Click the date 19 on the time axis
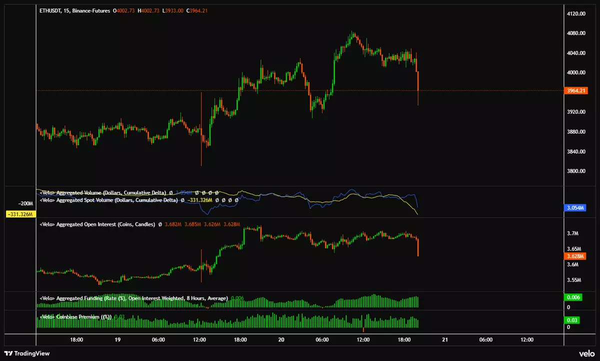 pyautogui.click(x=117, y=339)
